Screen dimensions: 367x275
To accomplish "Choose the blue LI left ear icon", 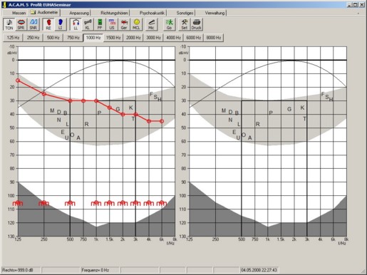I will point(61,24).
